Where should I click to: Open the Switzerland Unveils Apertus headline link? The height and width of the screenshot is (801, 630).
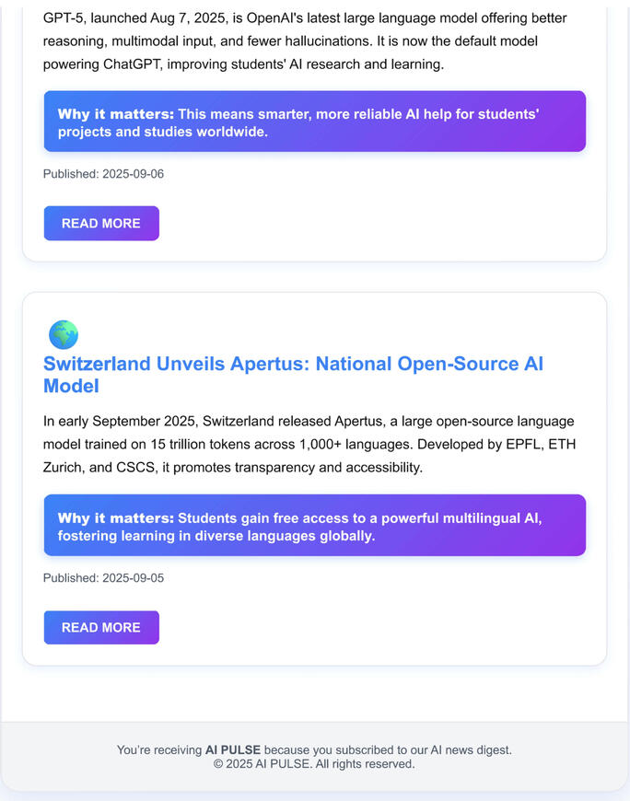(x=293, y=375)
